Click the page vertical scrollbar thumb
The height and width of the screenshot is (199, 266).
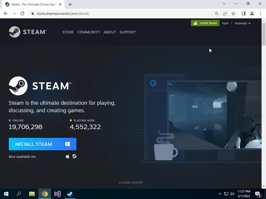(x=264, y=34)
